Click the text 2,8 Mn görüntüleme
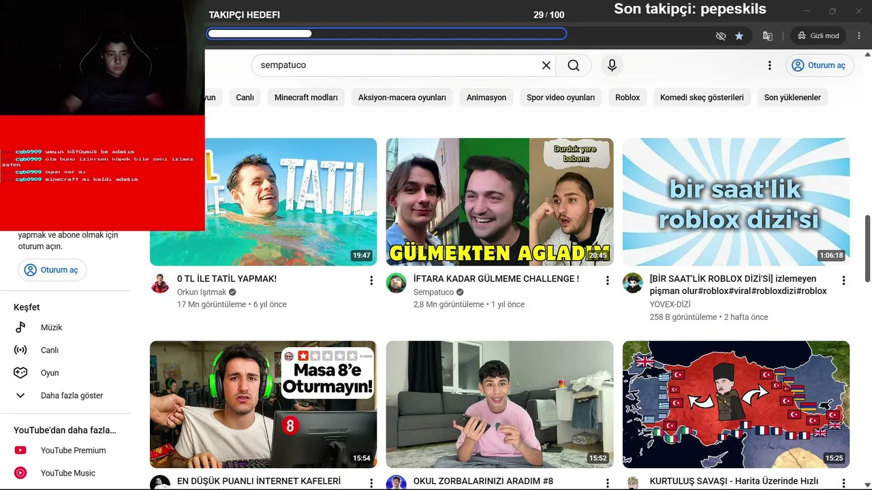872x490 pixels. 448,304
